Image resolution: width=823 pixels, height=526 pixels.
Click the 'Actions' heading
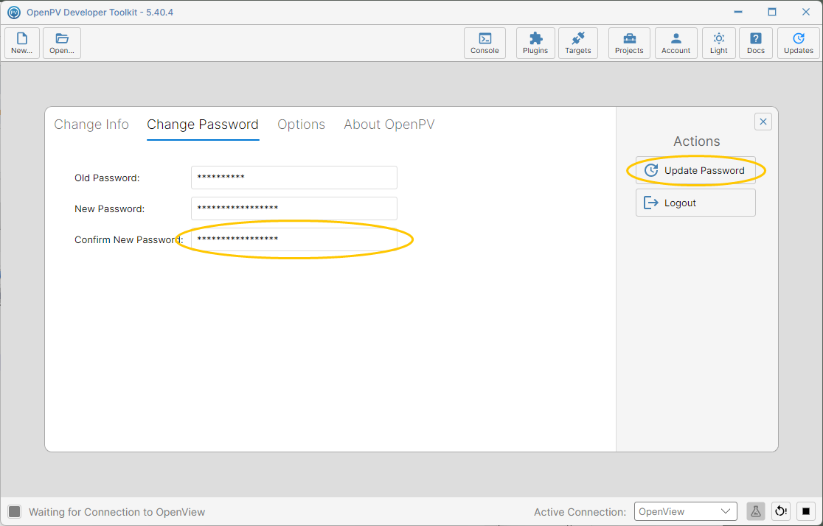tap(696, 141)
